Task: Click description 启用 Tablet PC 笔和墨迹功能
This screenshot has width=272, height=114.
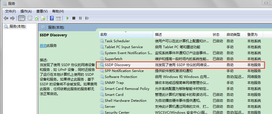Action: (x=177, y=47)
